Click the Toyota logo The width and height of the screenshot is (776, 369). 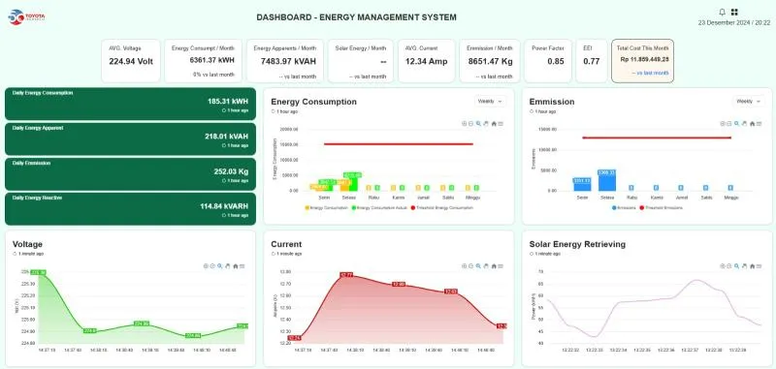[x=26, y=16]
